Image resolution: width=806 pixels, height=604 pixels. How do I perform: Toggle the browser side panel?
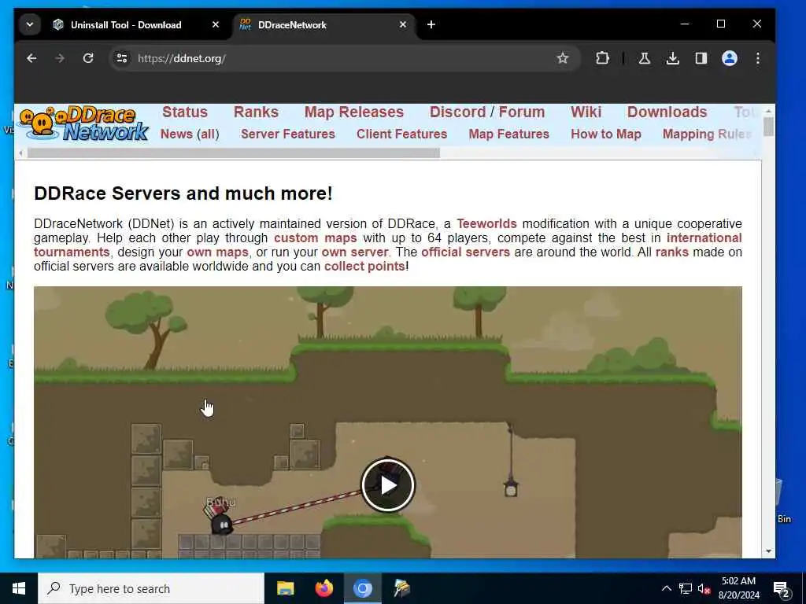701,58
